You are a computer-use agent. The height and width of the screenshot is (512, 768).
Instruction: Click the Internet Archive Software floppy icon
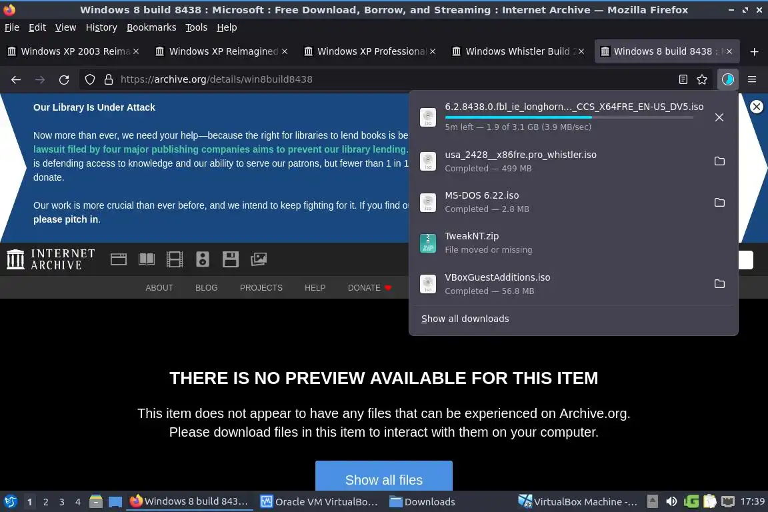(x=230, y=259)
